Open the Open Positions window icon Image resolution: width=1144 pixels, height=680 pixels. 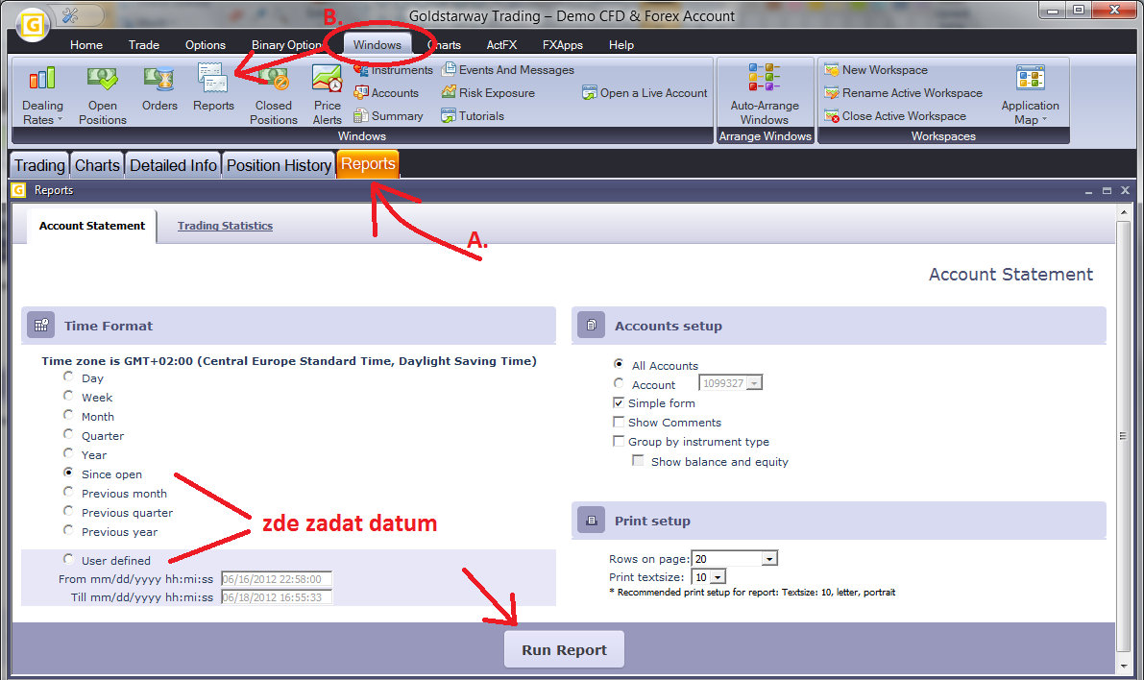tap(102, 79)
